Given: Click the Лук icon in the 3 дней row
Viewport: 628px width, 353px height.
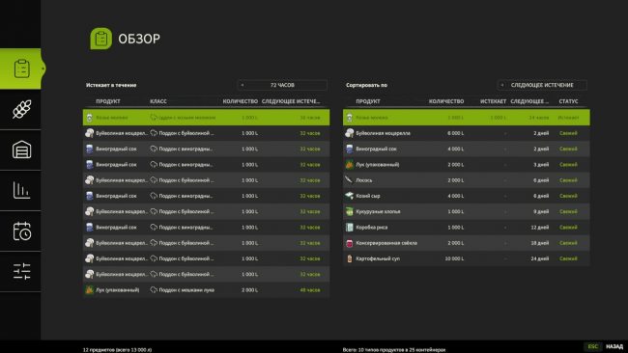Looking at the screenshot, I should click(x=349, y=164).
